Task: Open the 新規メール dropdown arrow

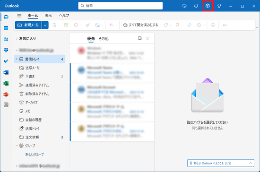Action: point(45,25)
